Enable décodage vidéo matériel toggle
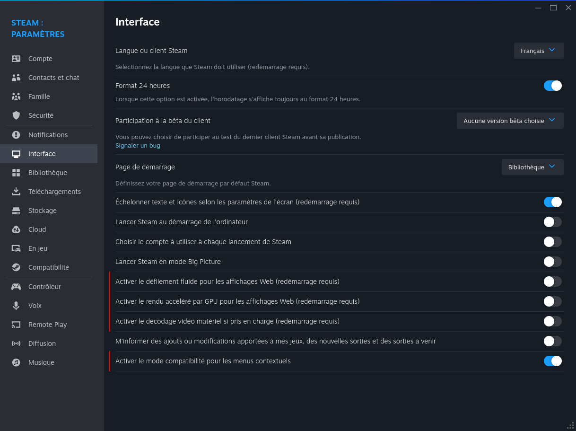This screenshot has width=576, height=431. (553, 321)
